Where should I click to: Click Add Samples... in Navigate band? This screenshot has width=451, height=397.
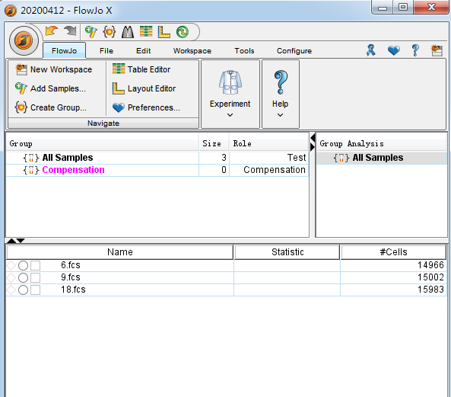click(51, 88)
